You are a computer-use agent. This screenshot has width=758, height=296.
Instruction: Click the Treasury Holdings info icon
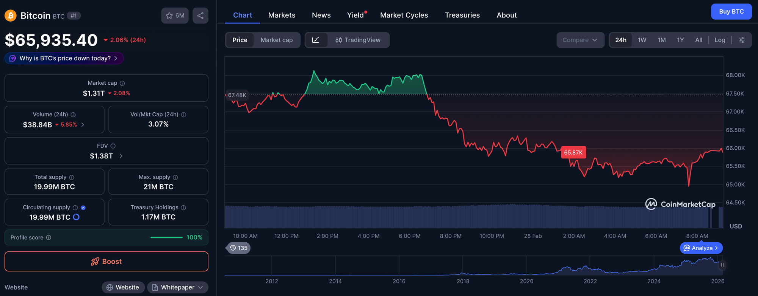[x=183, y=208]
